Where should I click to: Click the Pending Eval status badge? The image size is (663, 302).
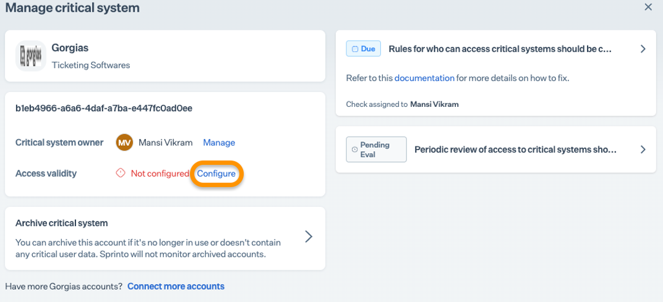tap(376, 149)
